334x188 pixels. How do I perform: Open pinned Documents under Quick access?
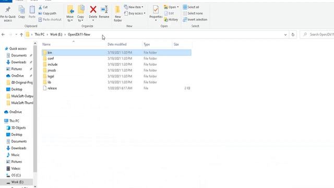click(19, 55)
